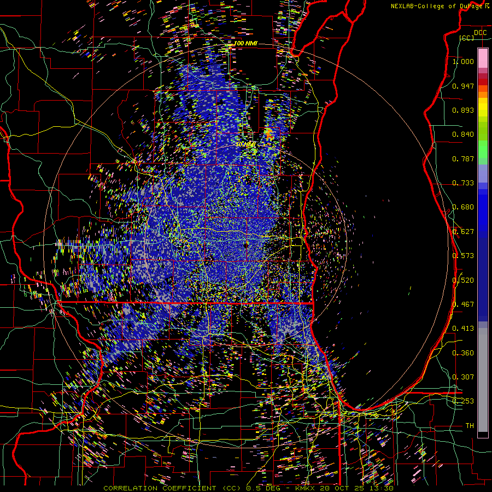Viewport: 492px width, 492px height.
Task: Pick the red segment of the color bar
Action: 483,82
